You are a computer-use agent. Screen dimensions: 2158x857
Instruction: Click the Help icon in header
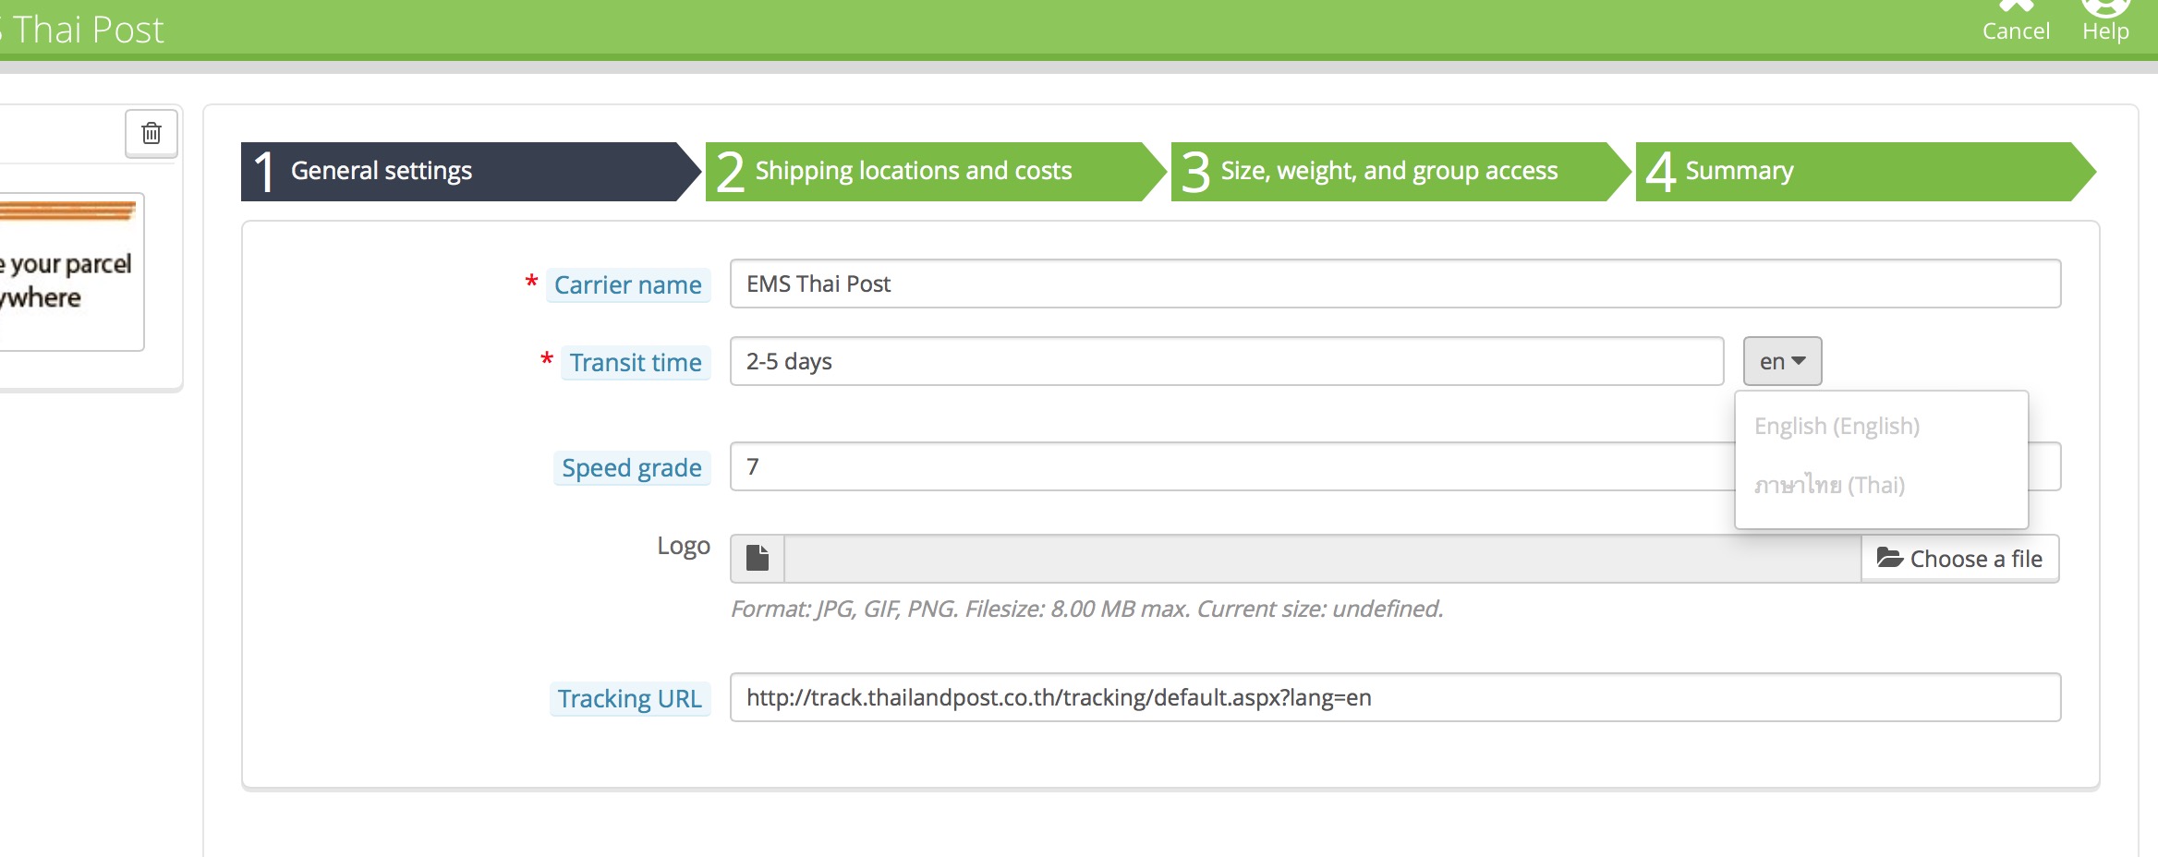(2105, 9)
